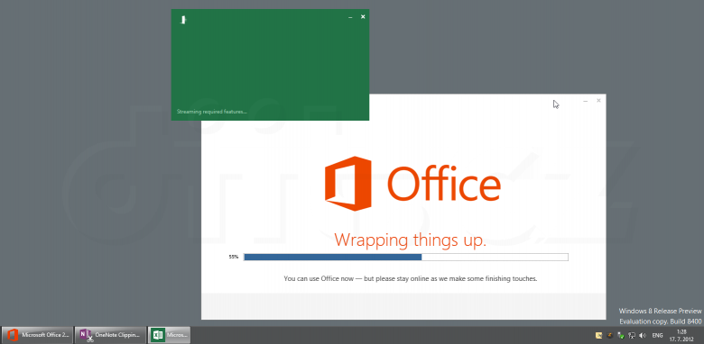Click the installation progress bar
This screenshot has height=344, width=704.
(406, 258)
